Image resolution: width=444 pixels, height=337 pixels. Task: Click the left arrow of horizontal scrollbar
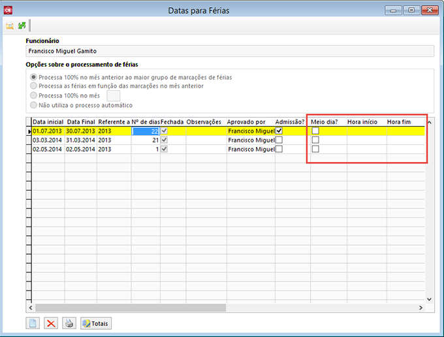pos(29,307)
